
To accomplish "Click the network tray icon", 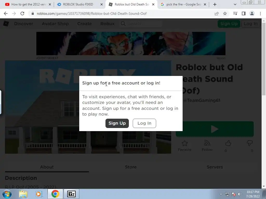I will [227, 194].
